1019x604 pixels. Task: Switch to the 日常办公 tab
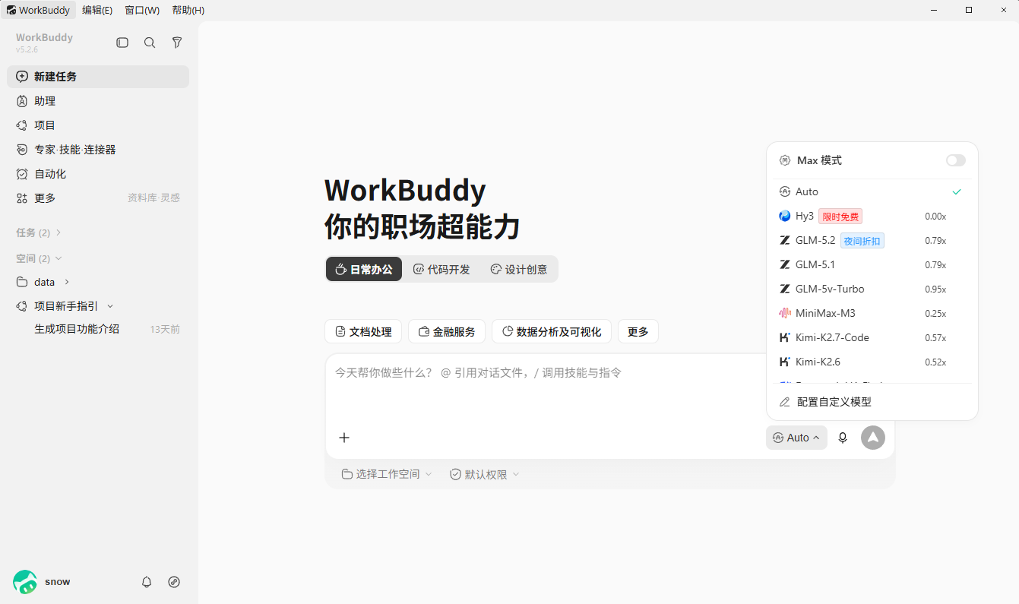click(364, 269)
